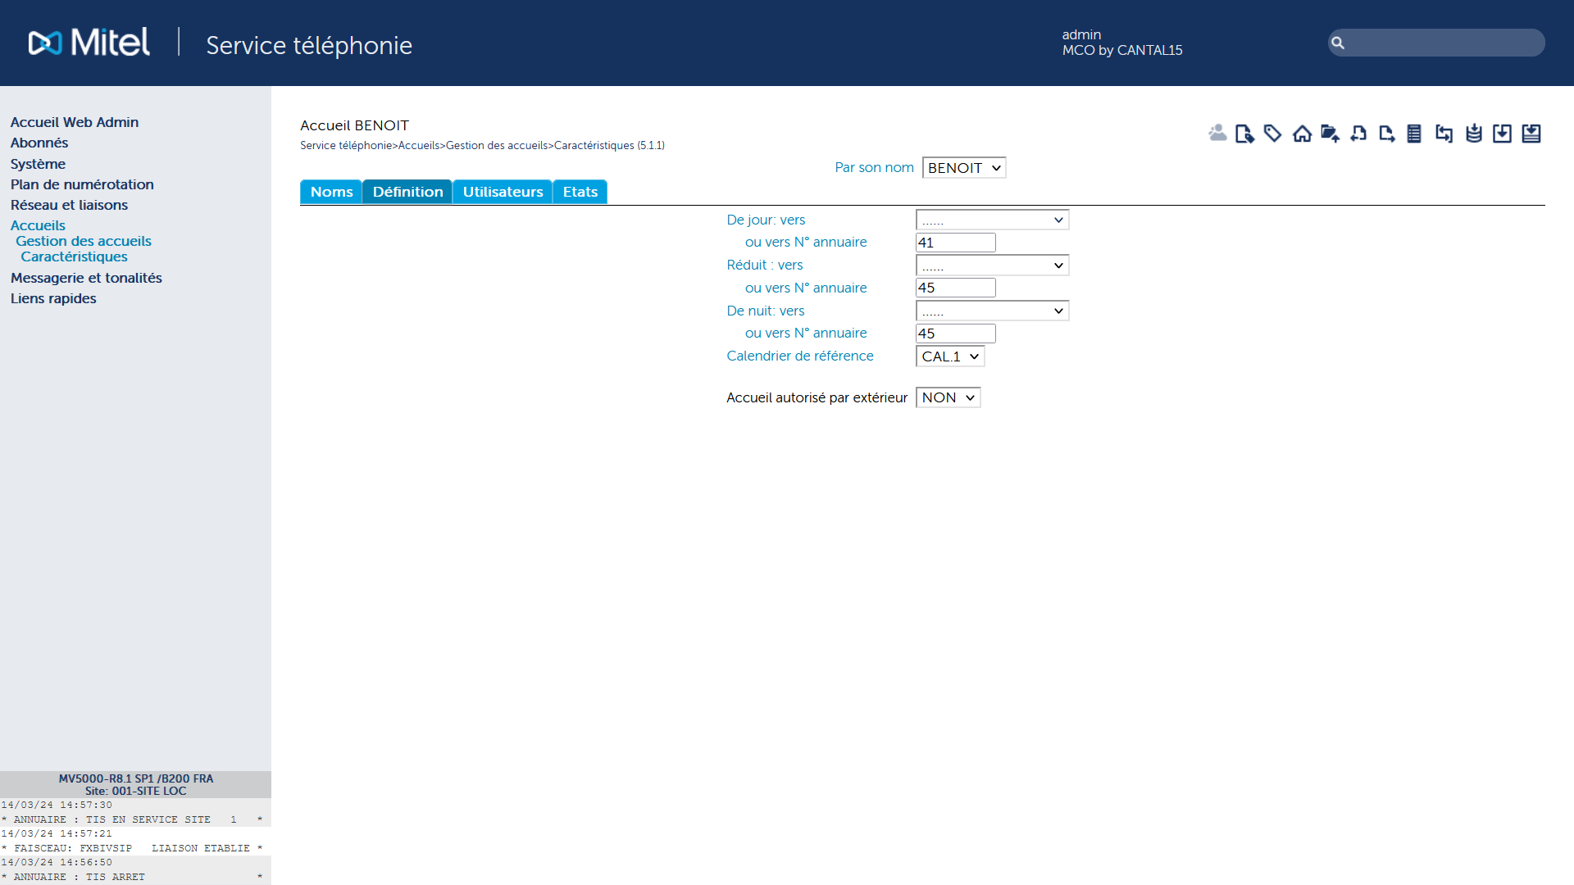Switch to the Utilisateurs tab
Viewport: 1574px width, 885px height.
pyautogui.click(x=502, y=191)
